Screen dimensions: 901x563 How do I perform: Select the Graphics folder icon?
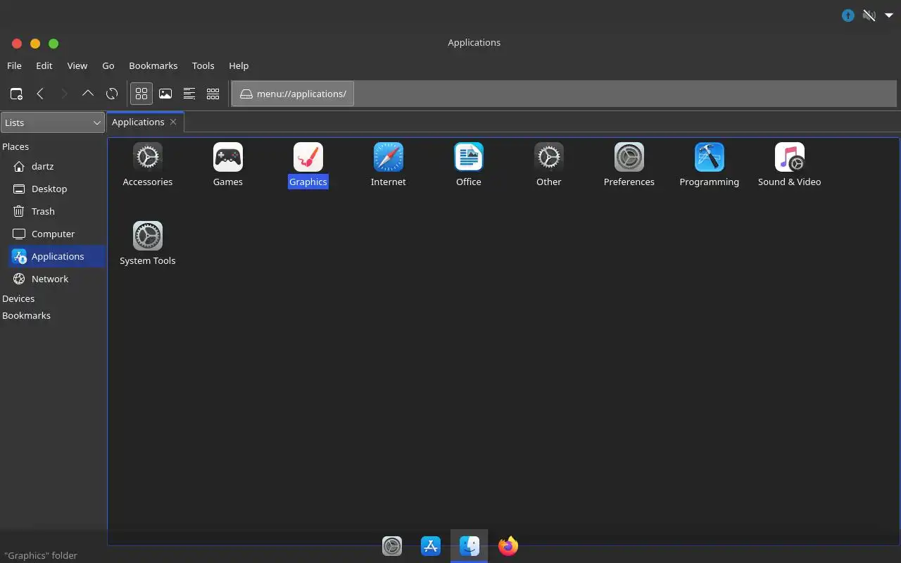pyautogui.click(x=308, y=157)
